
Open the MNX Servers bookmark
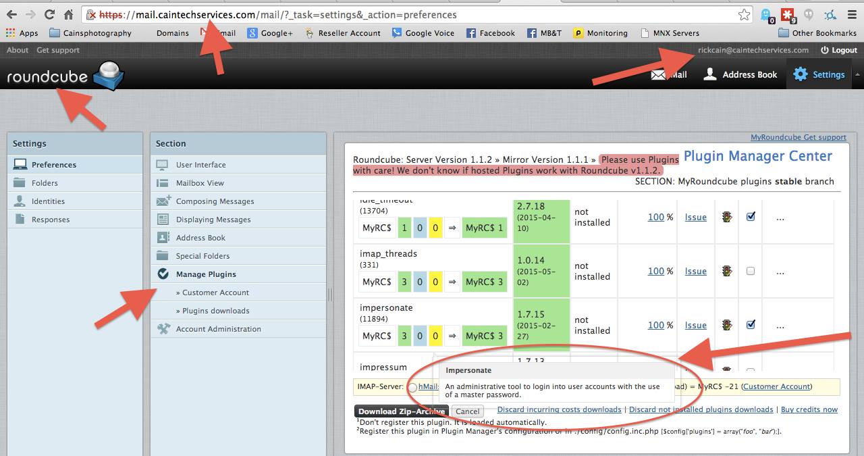(670, 33)
